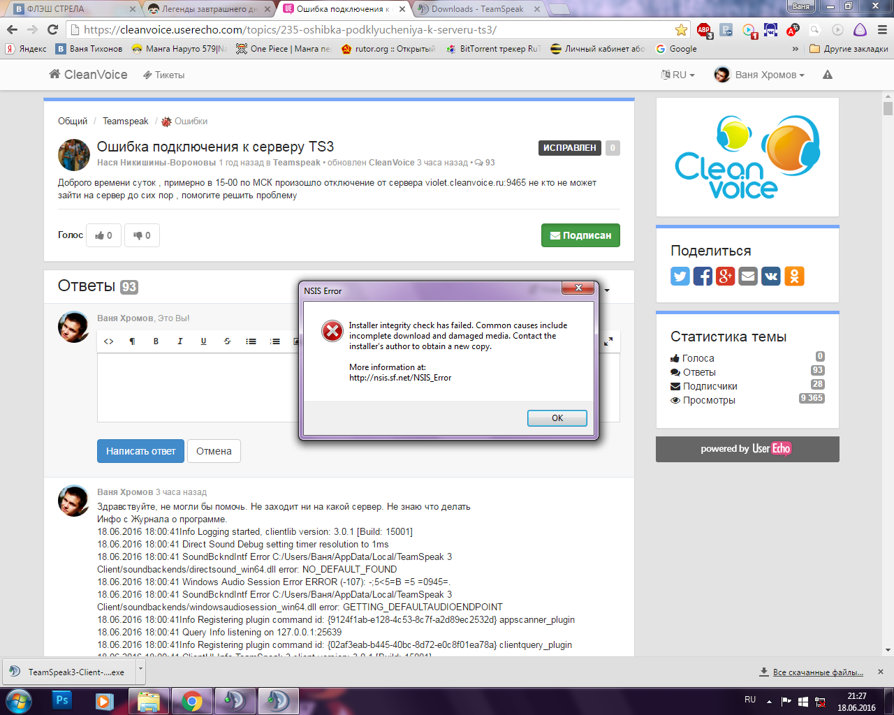Share the topic on Twitter
This screenshot has width=894, height=715.
coord(680,276)
